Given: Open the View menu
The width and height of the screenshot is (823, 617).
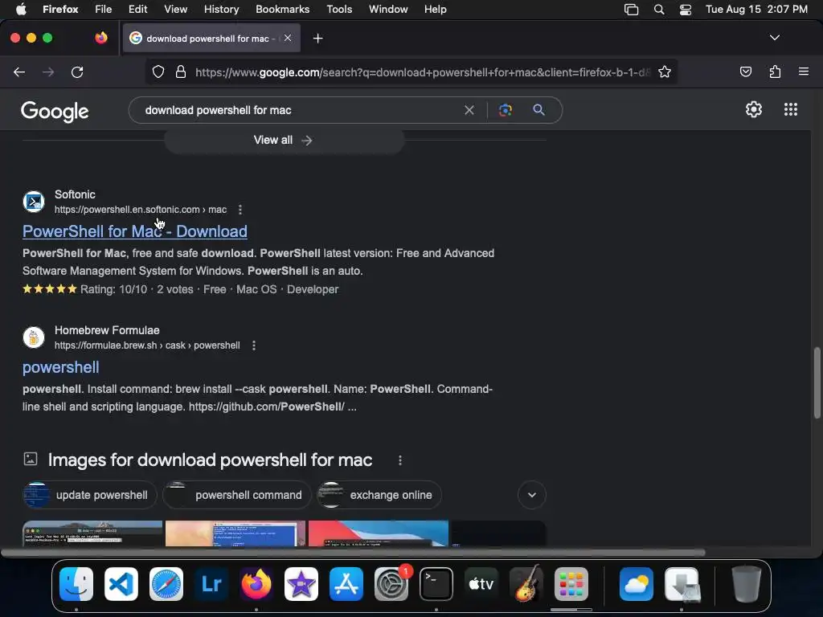Looking at the screenshot, I should 175,10.
